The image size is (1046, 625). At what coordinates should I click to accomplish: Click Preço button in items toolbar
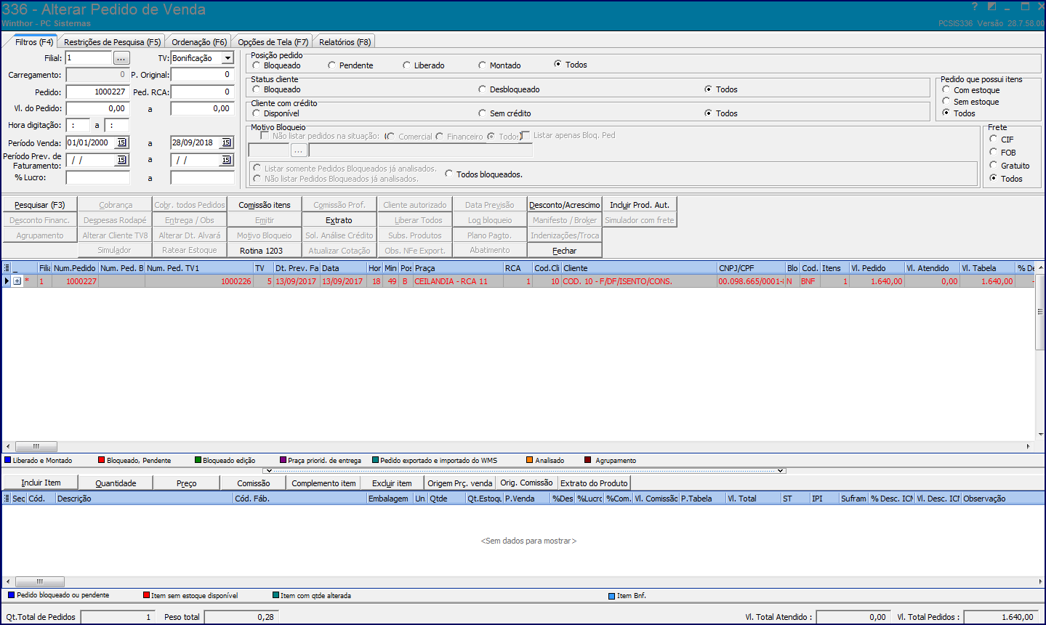click(x=187, y=483)
